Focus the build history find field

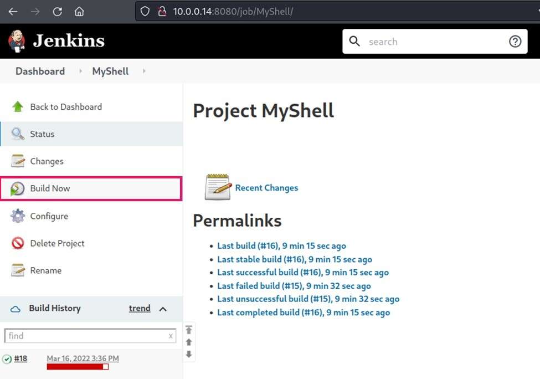coord(90,336)
